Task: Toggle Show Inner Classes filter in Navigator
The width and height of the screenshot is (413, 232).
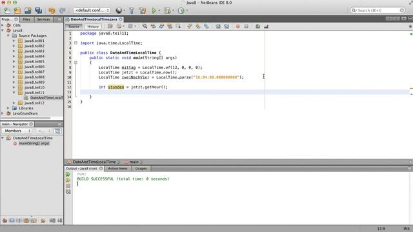Action: (x=34, y=220)
